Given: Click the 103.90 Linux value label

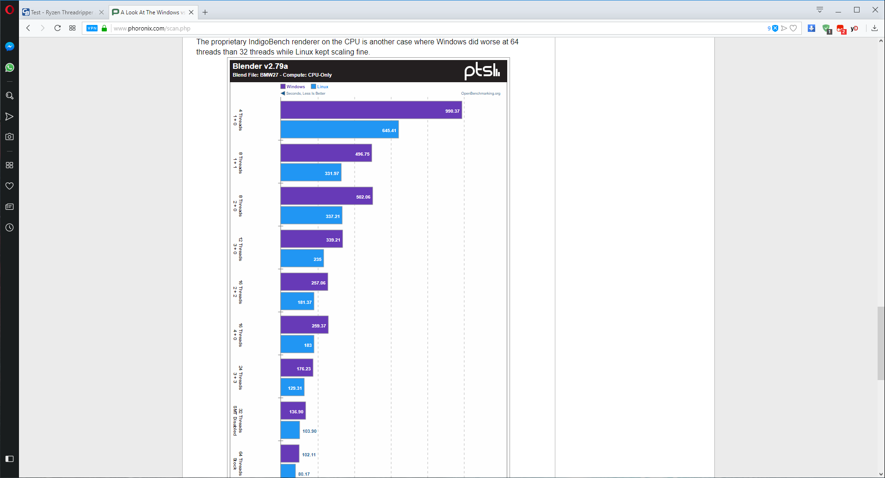Looking at the screenshot, I should [x=309, y=431].
